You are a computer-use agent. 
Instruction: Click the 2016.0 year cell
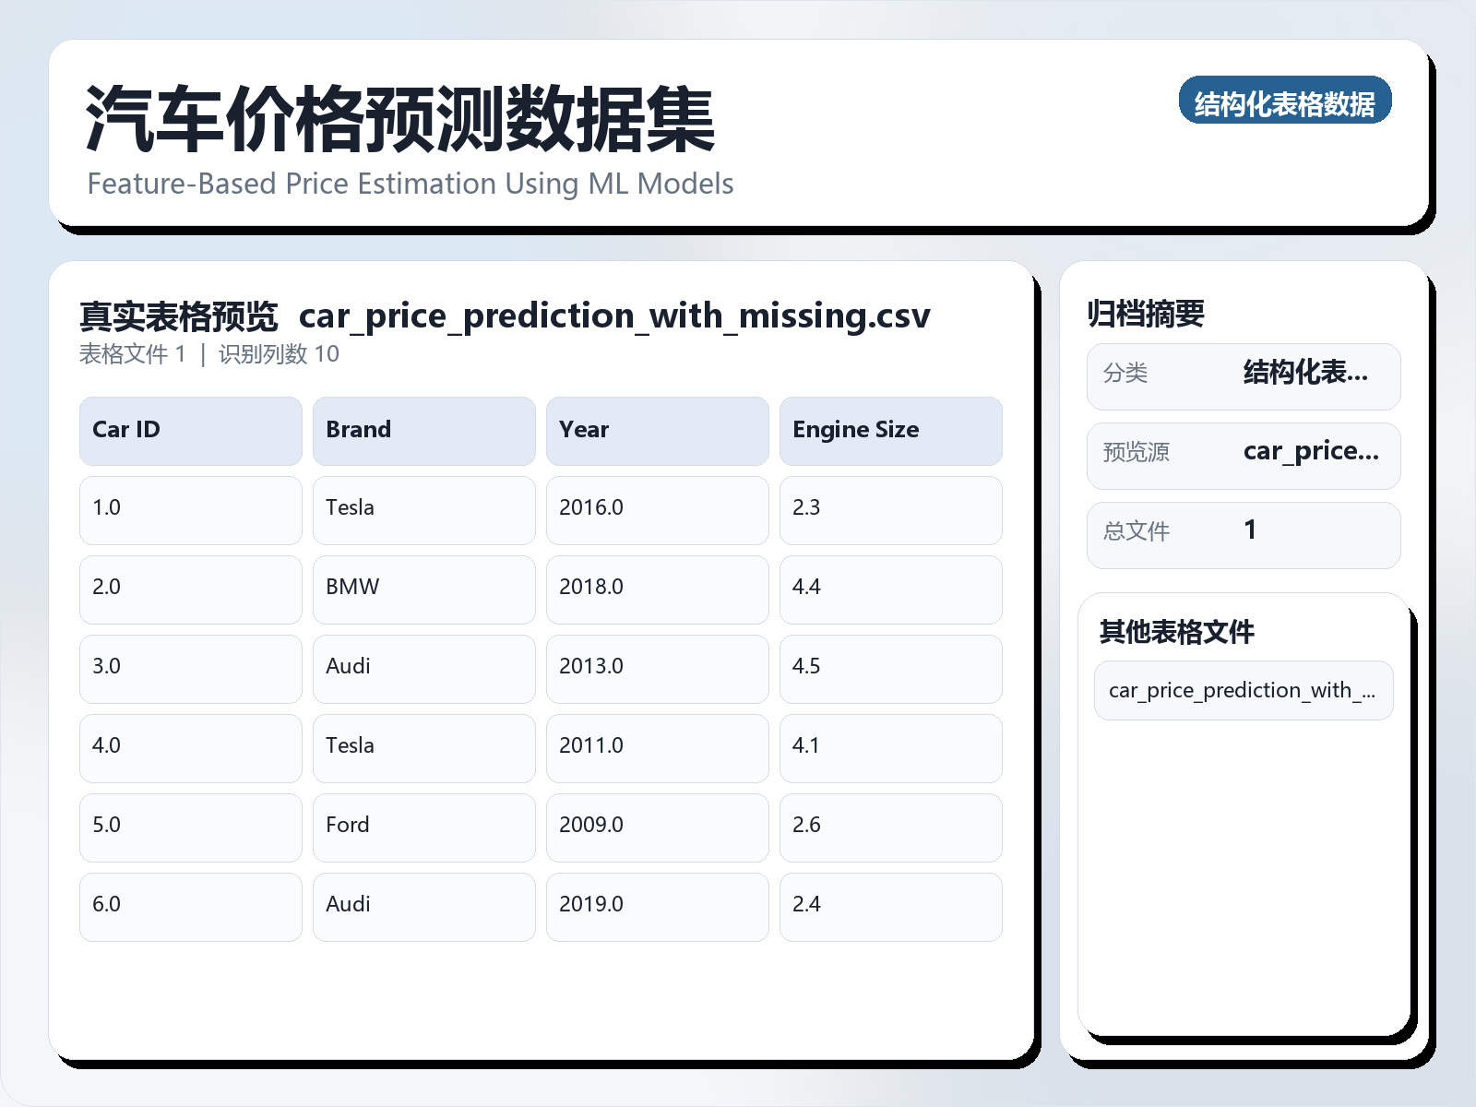(657, 509)
